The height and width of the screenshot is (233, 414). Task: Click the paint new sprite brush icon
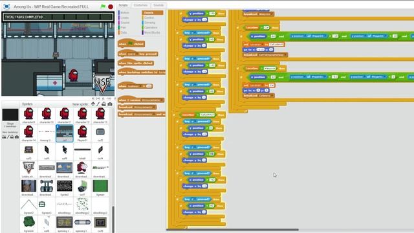98,104
